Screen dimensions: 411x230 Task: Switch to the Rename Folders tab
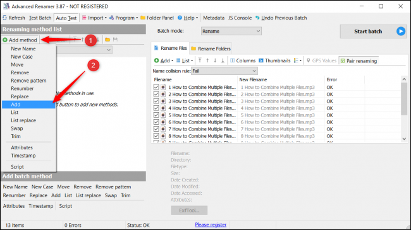(x=211, y=49)
